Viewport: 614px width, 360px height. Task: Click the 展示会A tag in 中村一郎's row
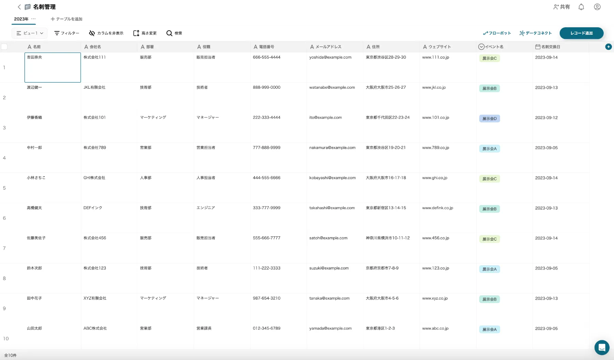pos(489,149)
